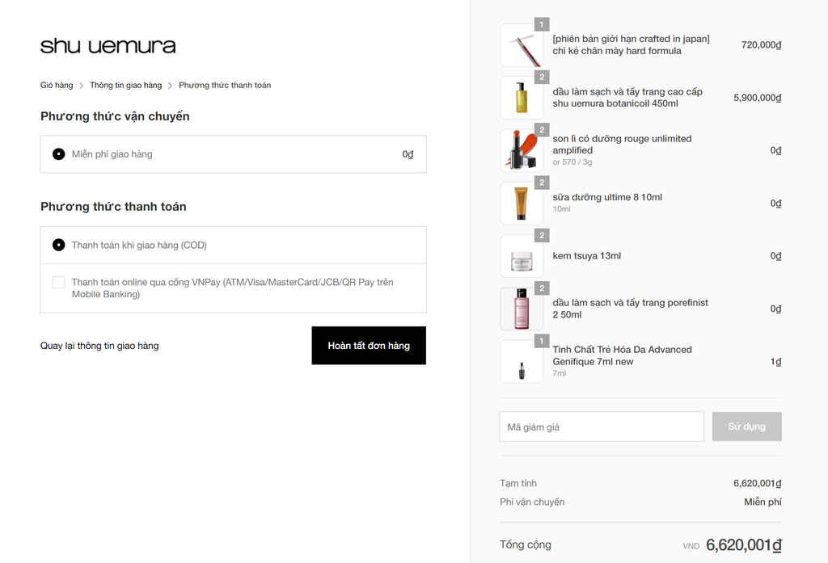The width and height of the screenshot is (828, 563).
Task: Choose Thanh toán khi giao hàng (COD)
Action: (58, 245)
